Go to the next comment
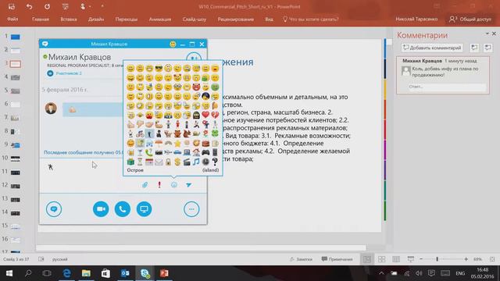This screenshot has height=281, width=500. coord(487,48)
